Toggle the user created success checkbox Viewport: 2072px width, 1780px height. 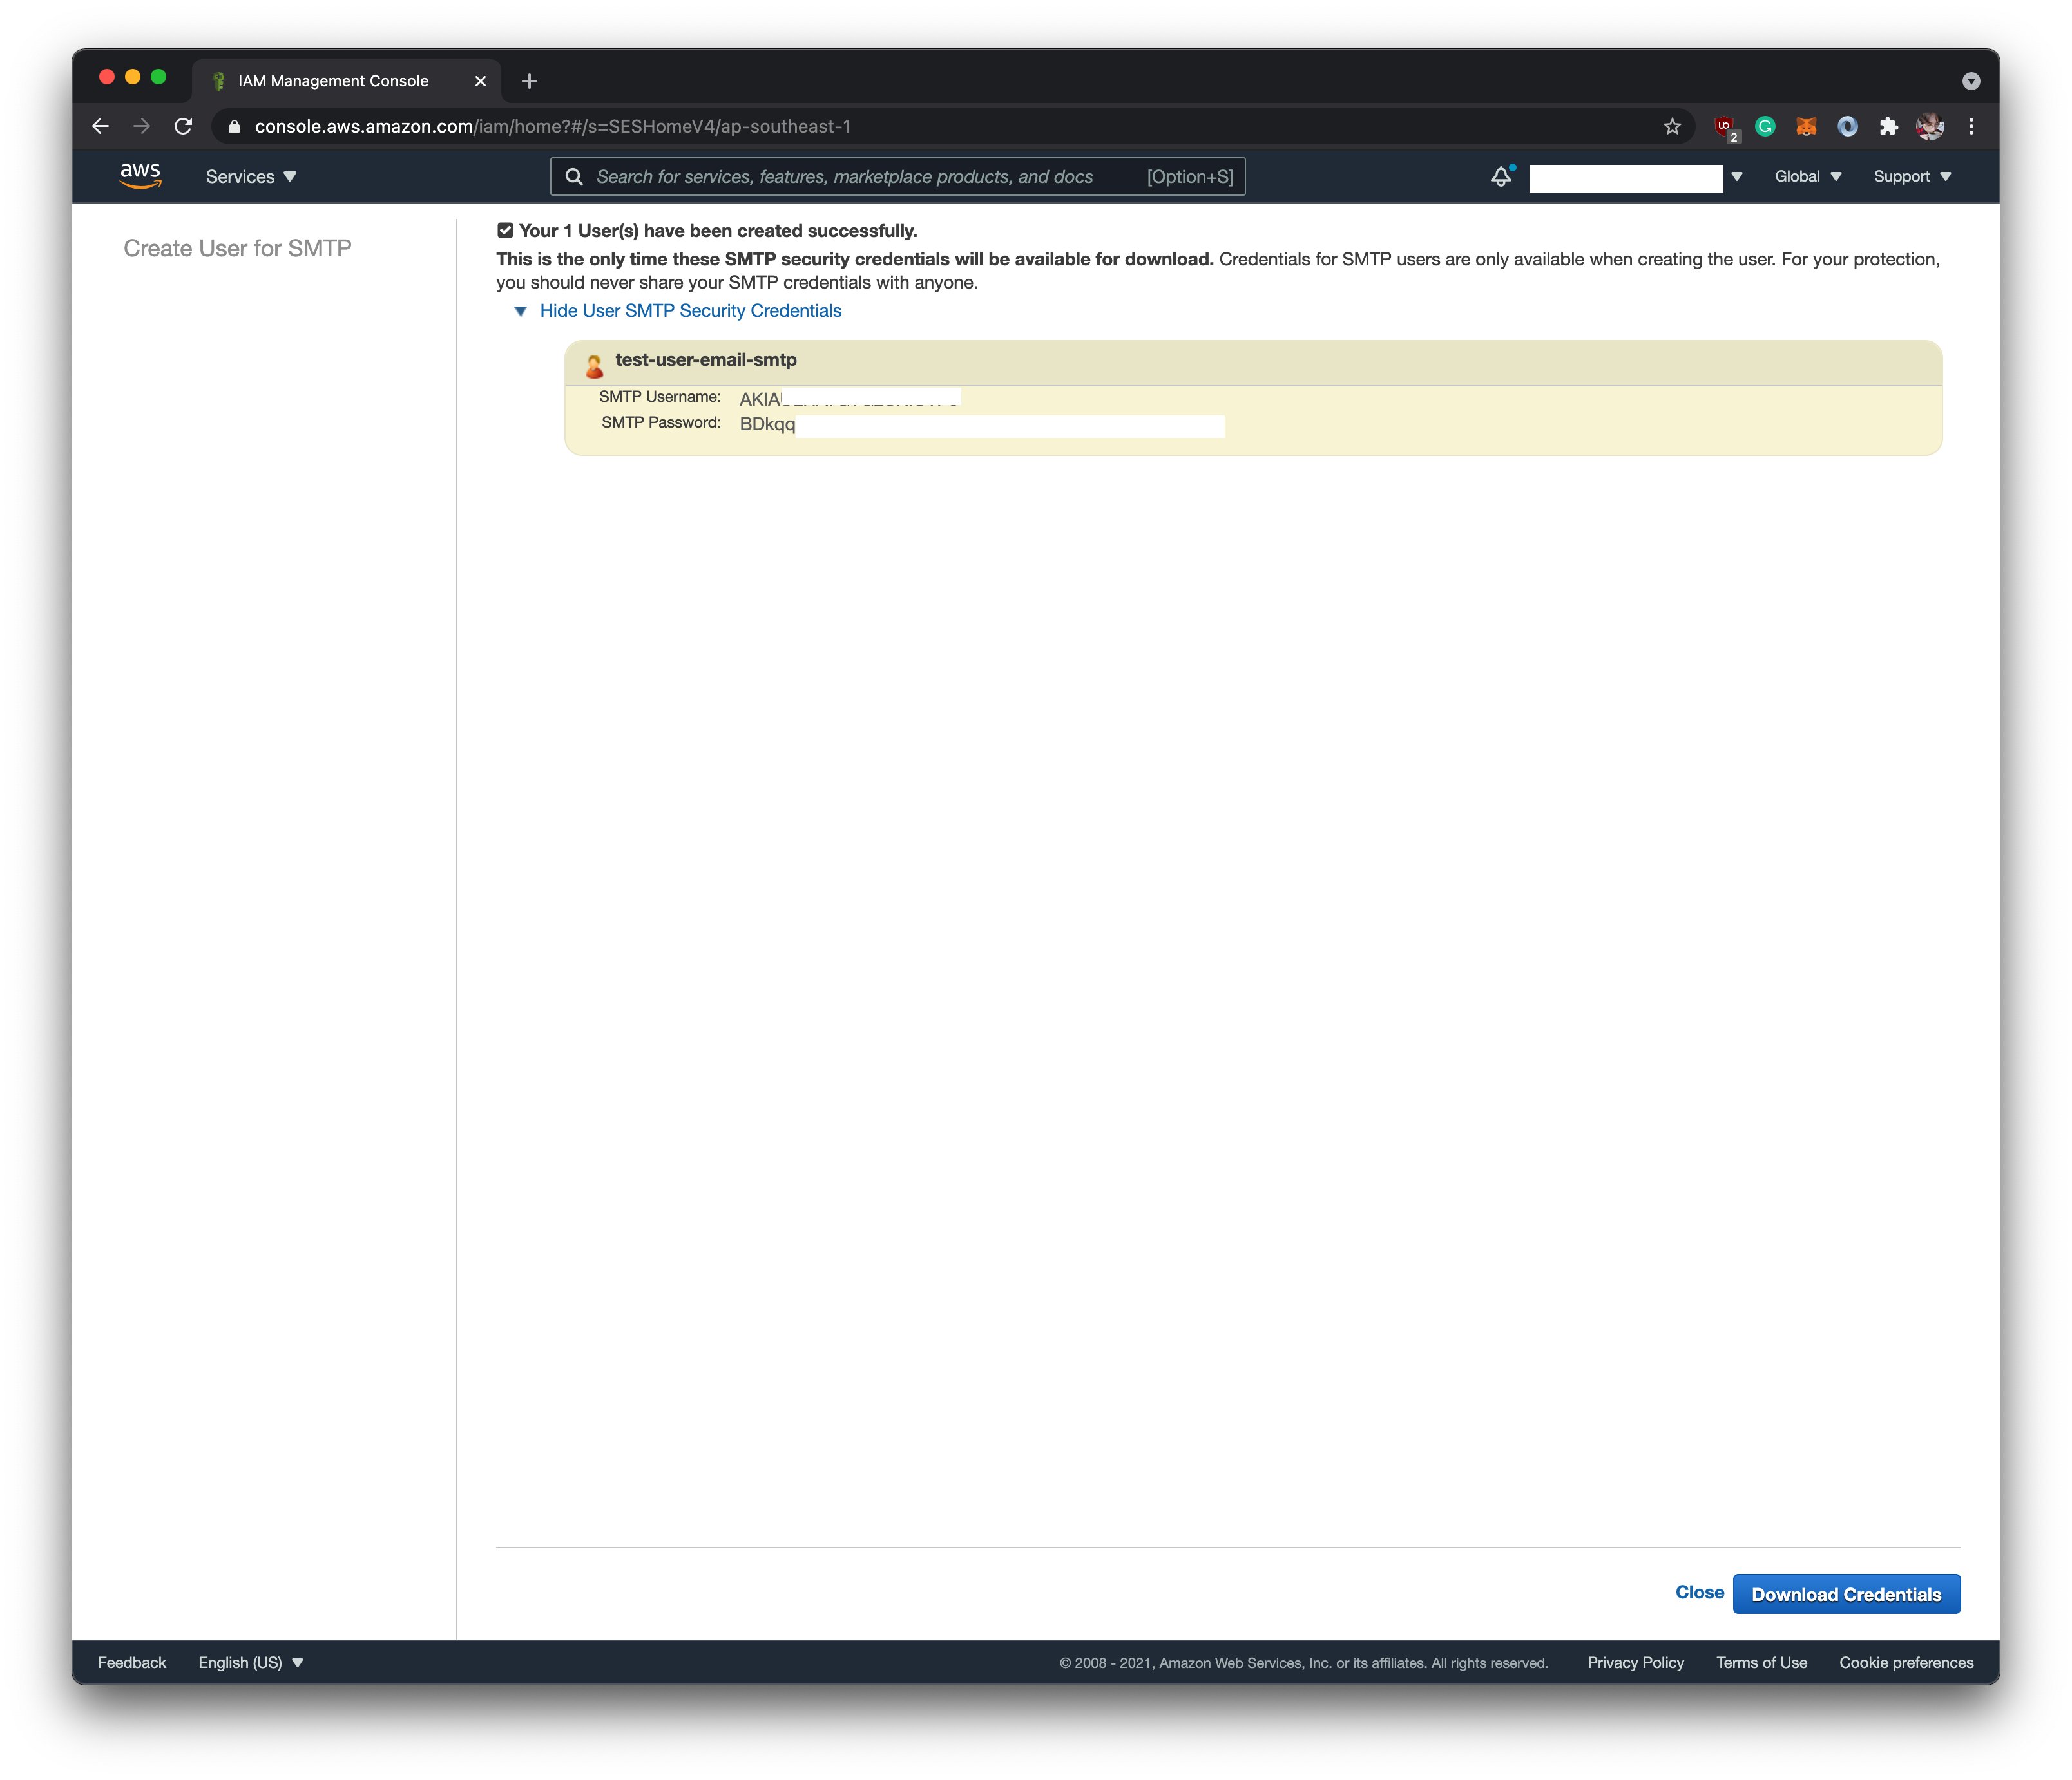505,231
